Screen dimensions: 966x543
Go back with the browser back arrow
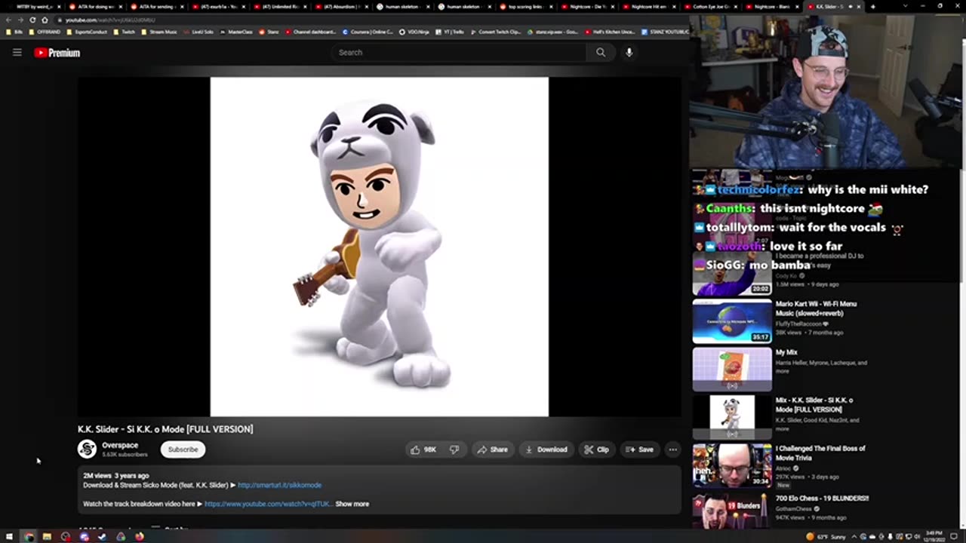pos(8,20)
